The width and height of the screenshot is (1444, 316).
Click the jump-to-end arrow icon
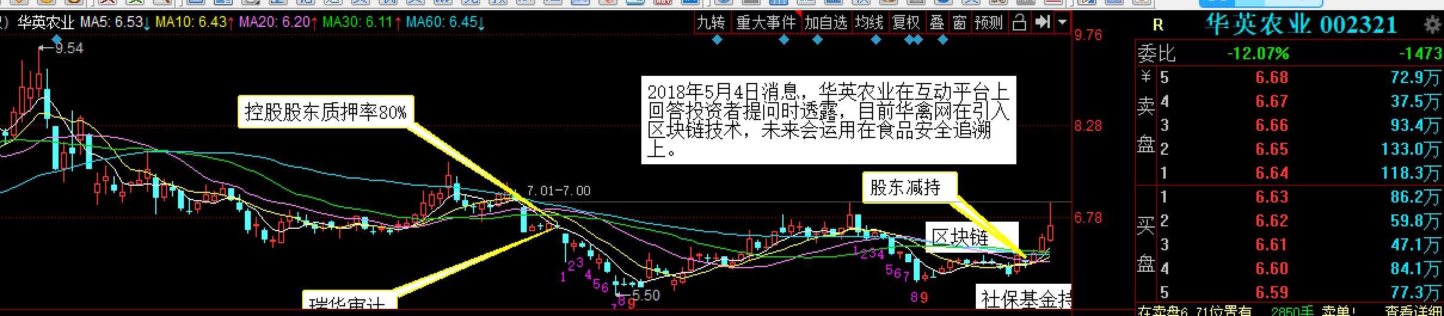1042,22
